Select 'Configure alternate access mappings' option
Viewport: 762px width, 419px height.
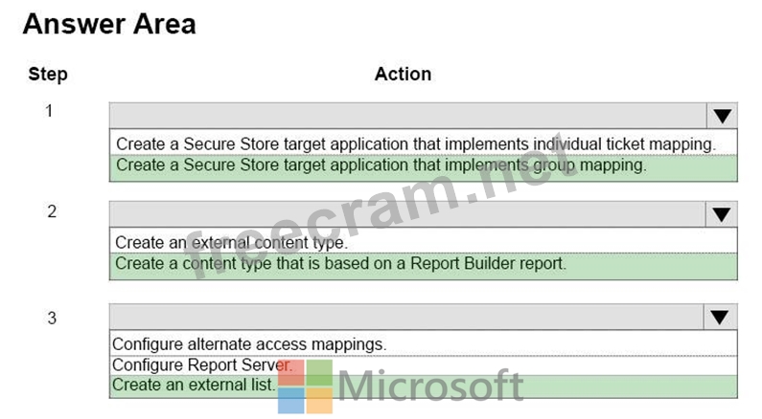(x=249, y=343)
